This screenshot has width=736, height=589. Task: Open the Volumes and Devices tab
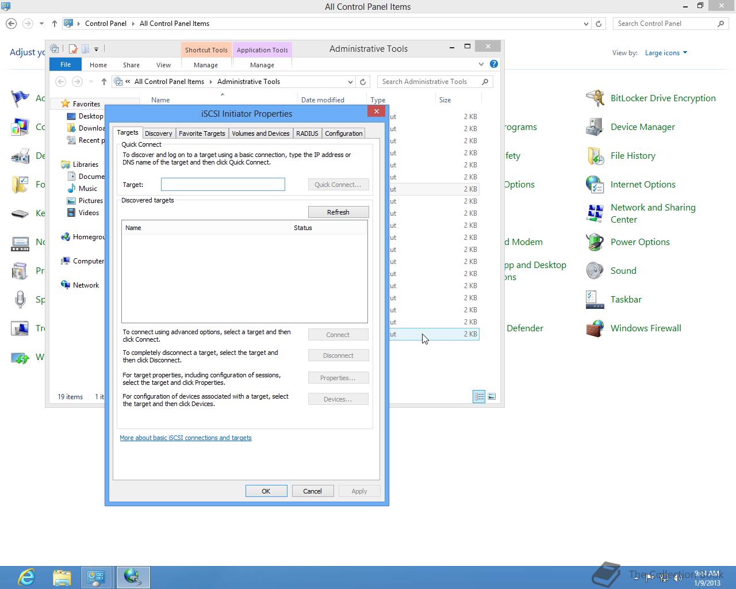click(x=260, y=133)
